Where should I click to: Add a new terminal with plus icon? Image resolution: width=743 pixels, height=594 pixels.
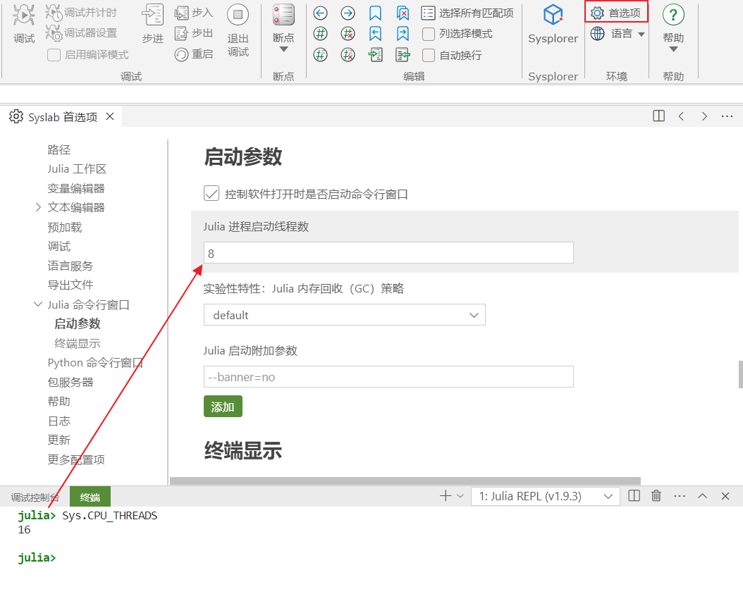pos(445,496)
